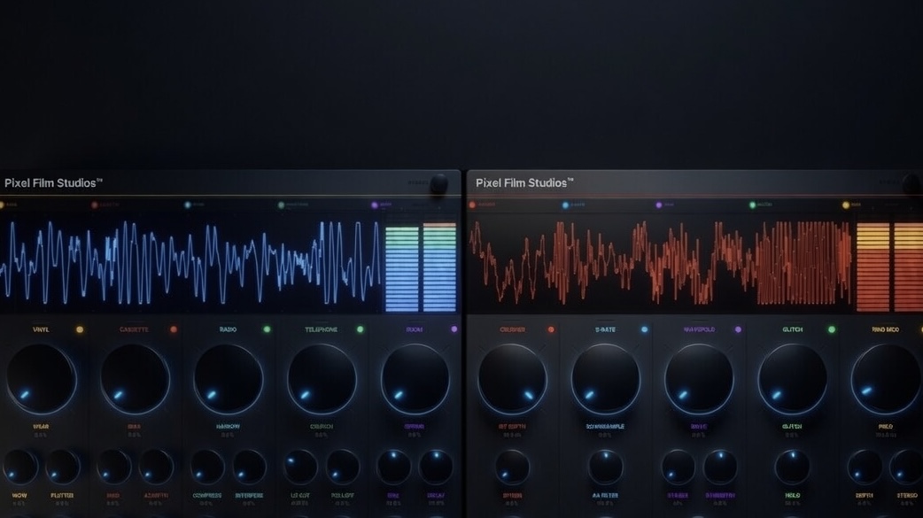
Task: Click the large RADIO main knob
Action: click(229, 379)
